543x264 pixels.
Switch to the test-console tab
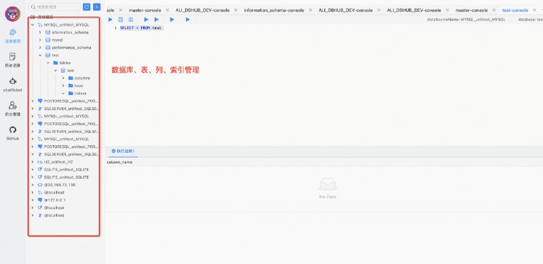[515, 10]
